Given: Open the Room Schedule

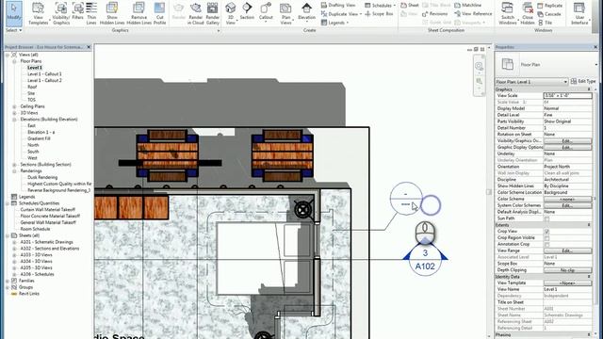Looking at the screenshot, I should click(x=35, y=229).
